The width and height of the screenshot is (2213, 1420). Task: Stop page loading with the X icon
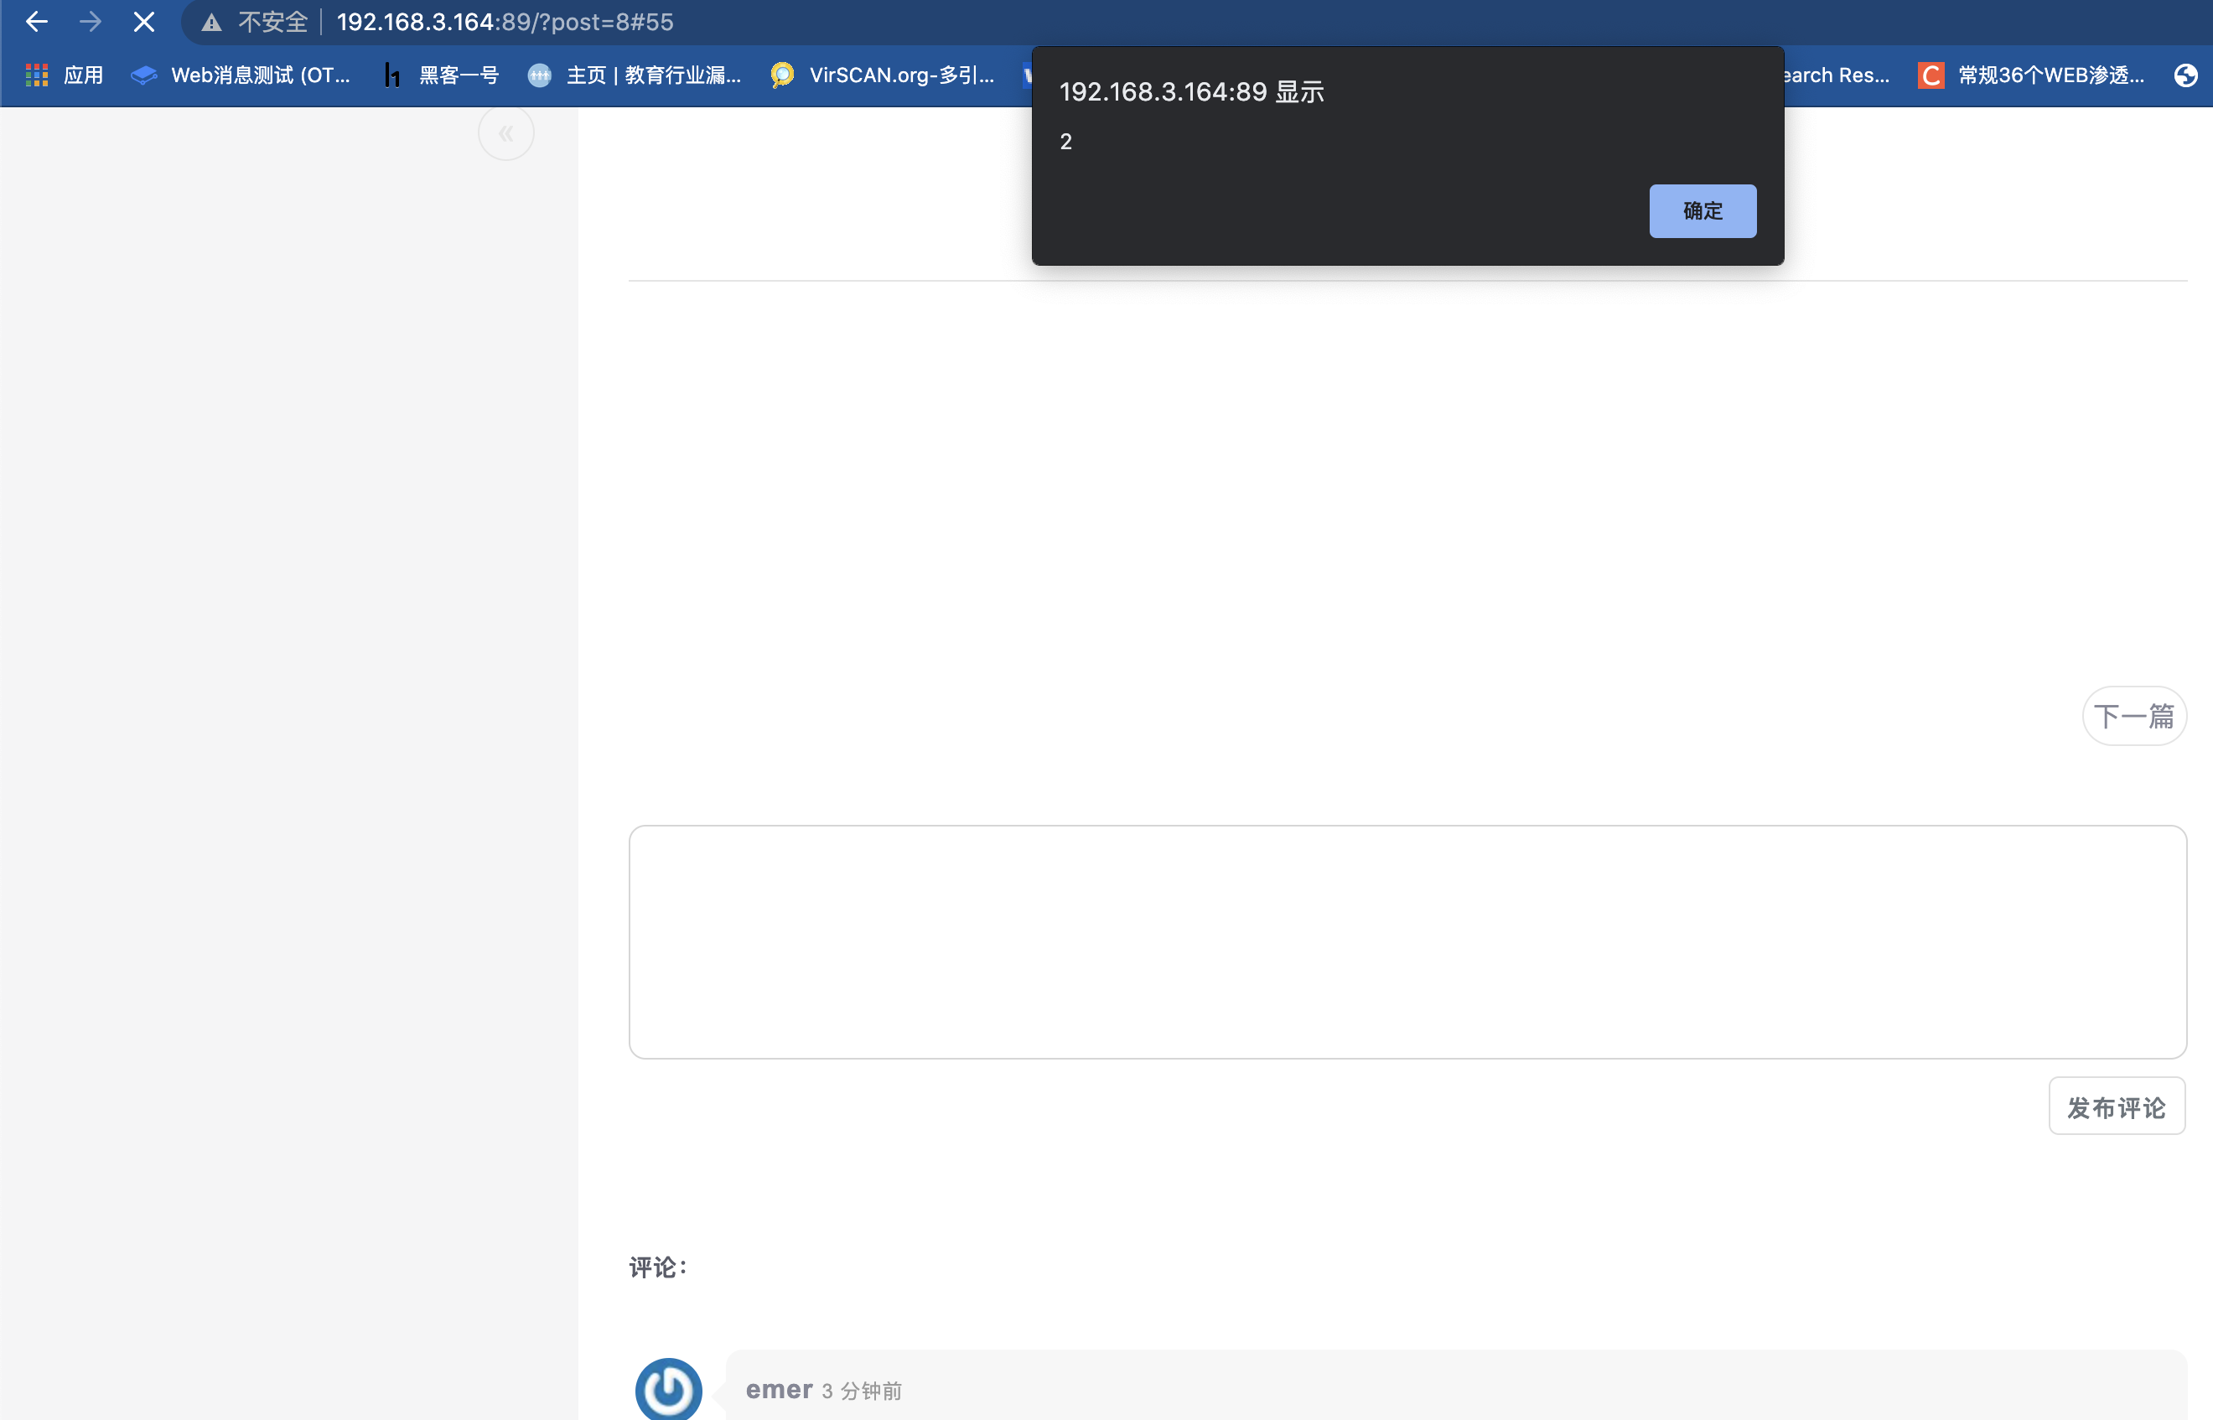click(x=144, y=22)
